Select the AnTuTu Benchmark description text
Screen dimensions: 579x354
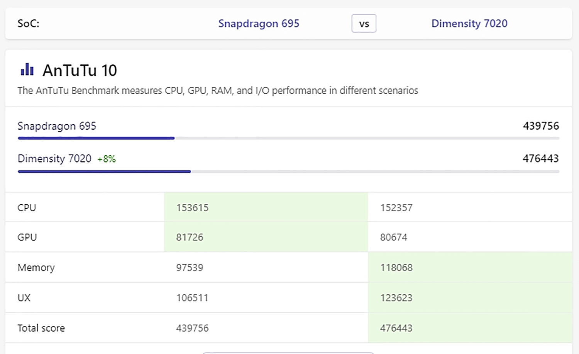pyautogui.click(x=218, y=91)
